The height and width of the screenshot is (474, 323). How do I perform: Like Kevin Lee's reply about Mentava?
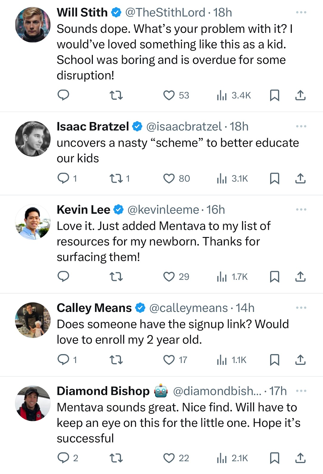[x=169, y=277]
